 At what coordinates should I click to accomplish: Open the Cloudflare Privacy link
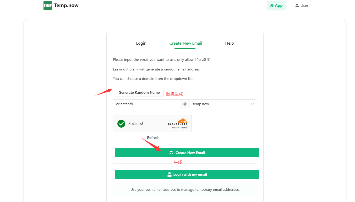[x=175, y=128]
